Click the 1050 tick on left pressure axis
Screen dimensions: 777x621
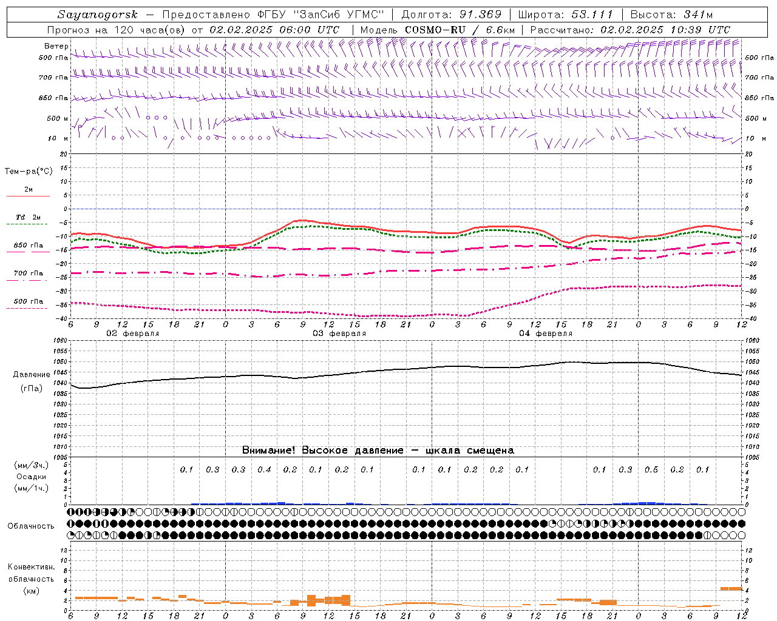tap(59, 362)
